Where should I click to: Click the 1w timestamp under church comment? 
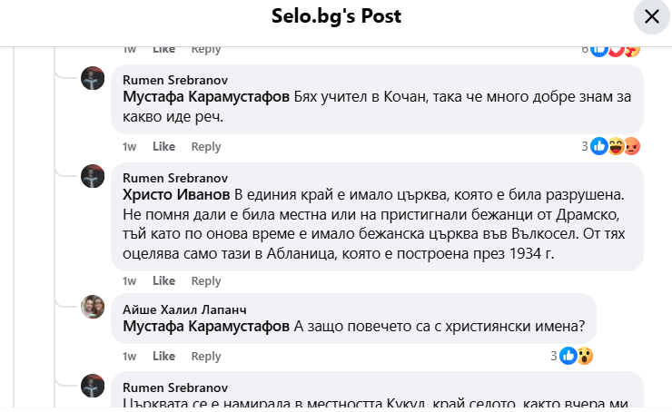pyautogui.click(x=129, y=280)
